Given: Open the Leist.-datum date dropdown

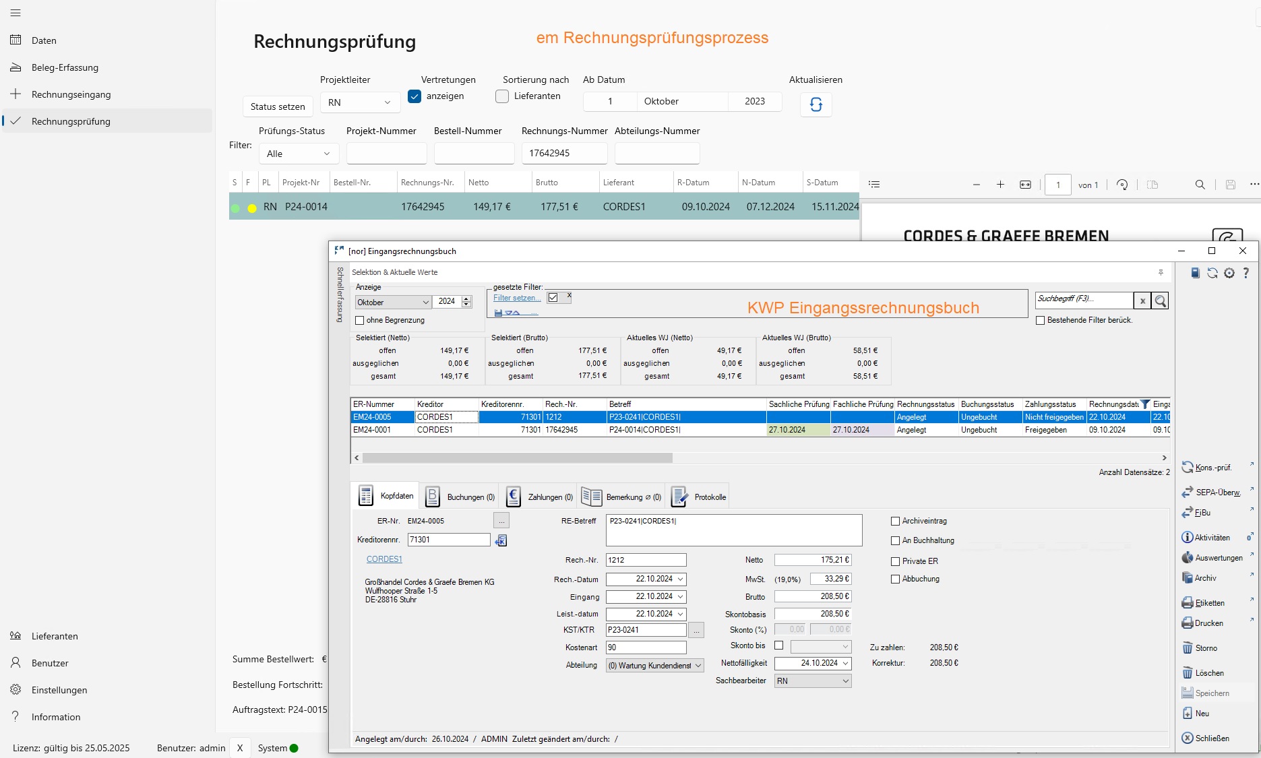Looking at the screenshot, I should [x=680, y=614].
